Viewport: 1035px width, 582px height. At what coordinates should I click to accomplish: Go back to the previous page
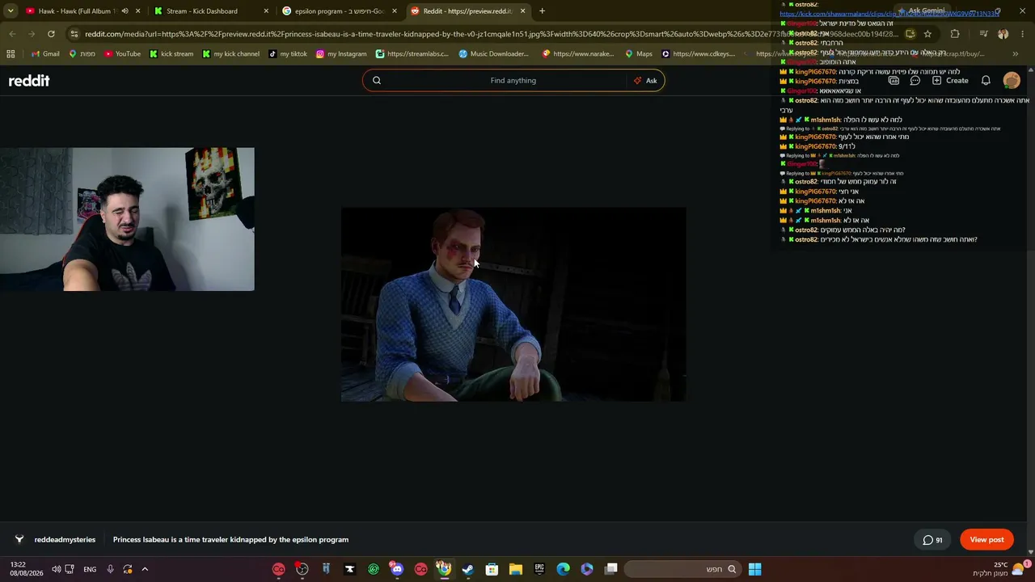pyautogui.click(x=12, y=34)
